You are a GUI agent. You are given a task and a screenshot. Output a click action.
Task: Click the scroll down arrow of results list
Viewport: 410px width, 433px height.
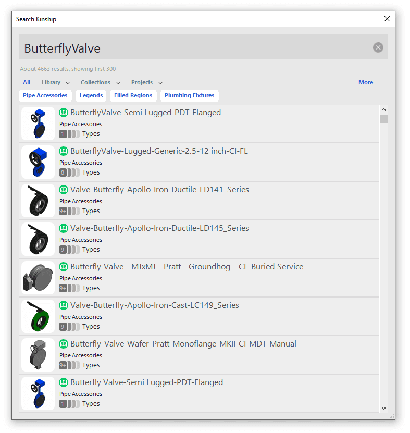(x=383, y=408)
